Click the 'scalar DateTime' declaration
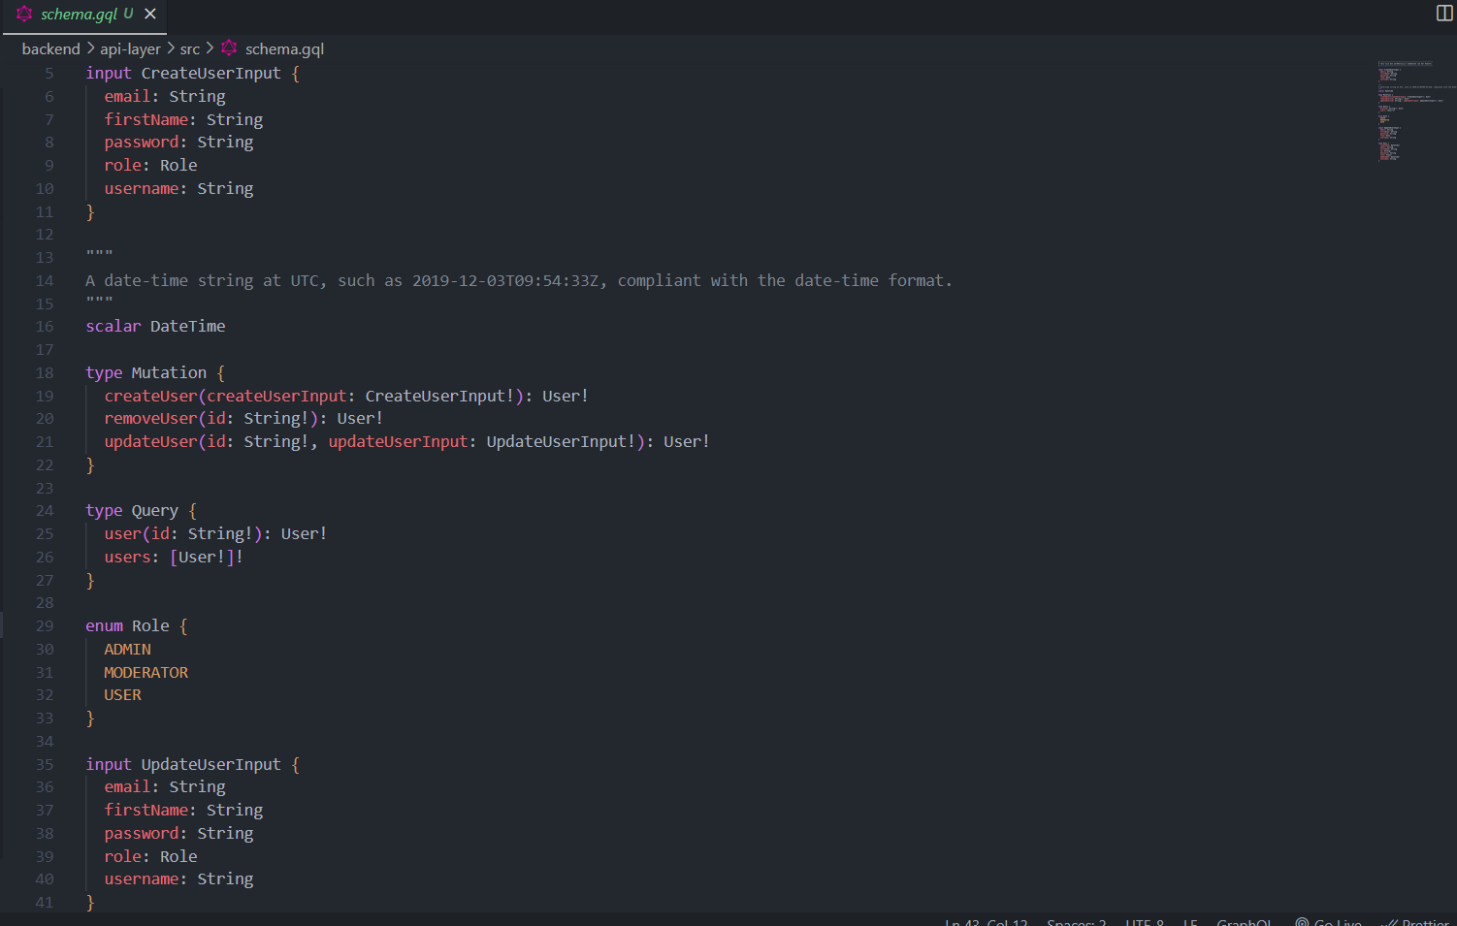1457x926 pixels. coord(155,326)
